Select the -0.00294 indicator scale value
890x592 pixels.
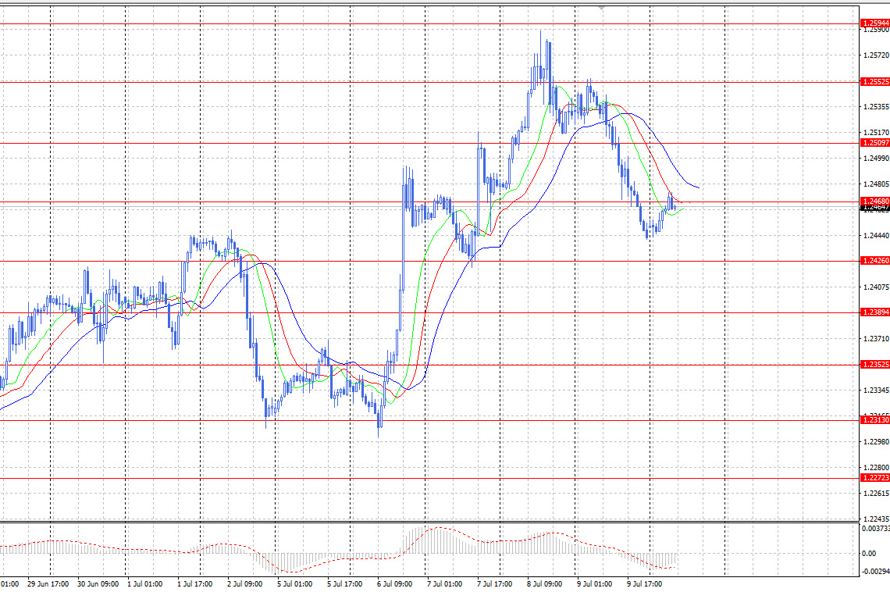pos(876,571)
